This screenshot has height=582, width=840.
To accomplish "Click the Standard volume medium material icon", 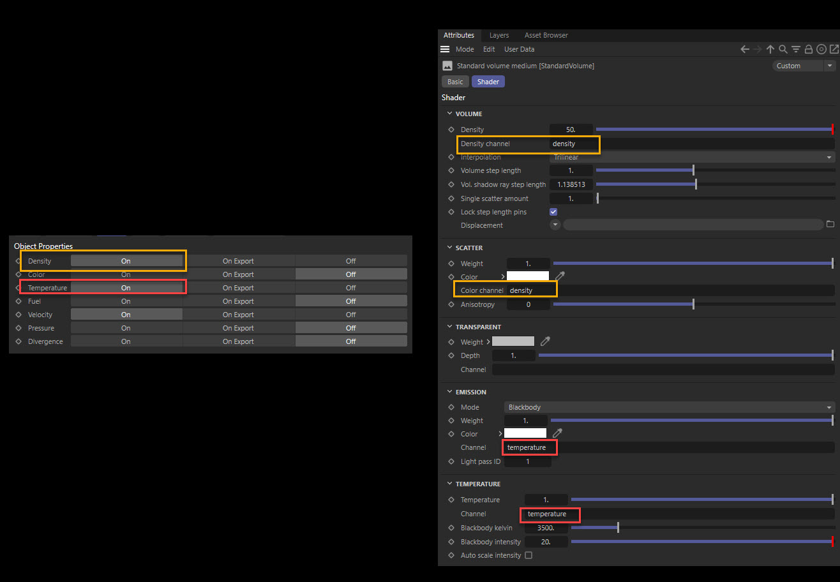I will click(x=447, y=66).
